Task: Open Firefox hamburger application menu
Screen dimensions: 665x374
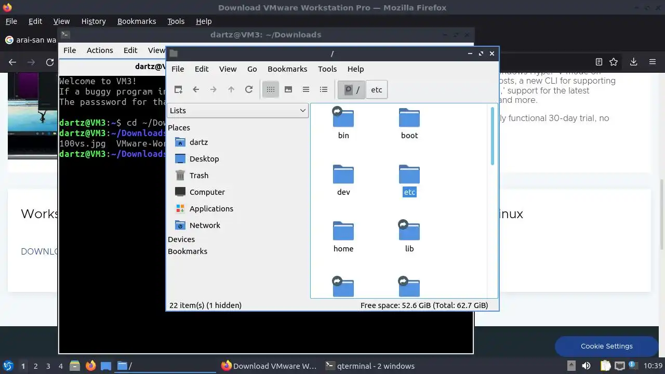Action: [653, 62]
